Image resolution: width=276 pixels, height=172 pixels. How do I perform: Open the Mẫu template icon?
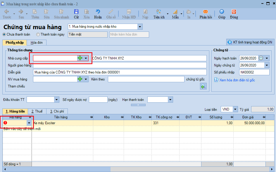tap(175, 12)
